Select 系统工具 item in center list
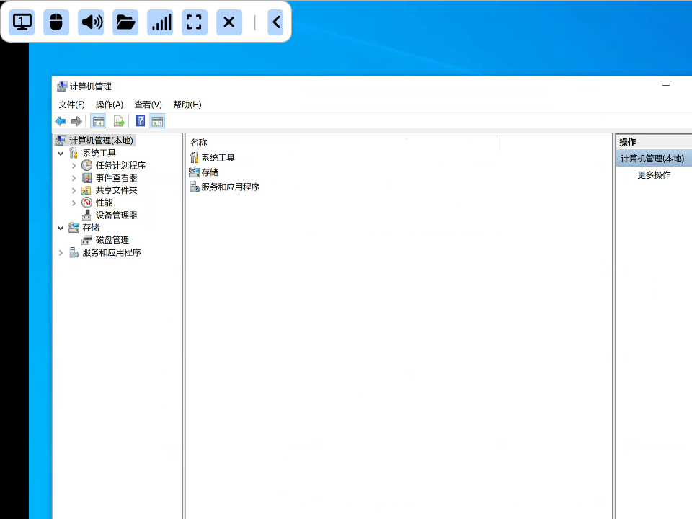 pos(218,158)
